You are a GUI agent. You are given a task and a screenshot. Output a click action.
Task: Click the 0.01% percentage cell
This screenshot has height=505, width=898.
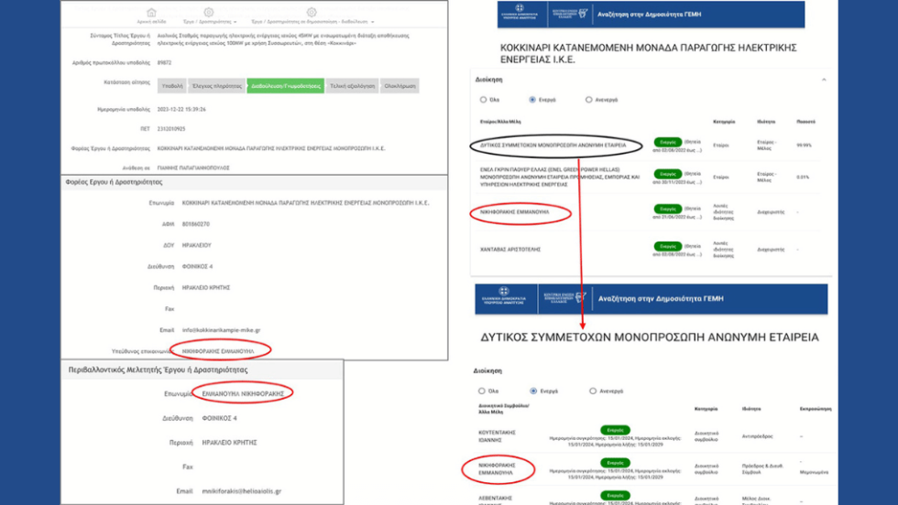(x=803, y=177)
